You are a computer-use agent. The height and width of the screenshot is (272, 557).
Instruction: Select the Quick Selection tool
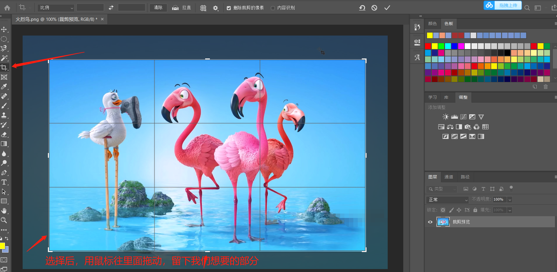(x=4, y=48)
